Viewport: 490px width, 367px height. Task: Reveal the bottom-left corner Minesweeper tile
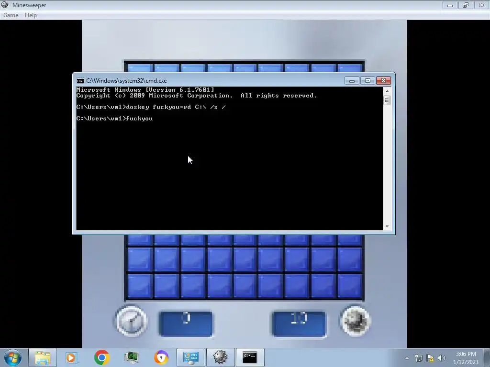(x=140, y=286)
